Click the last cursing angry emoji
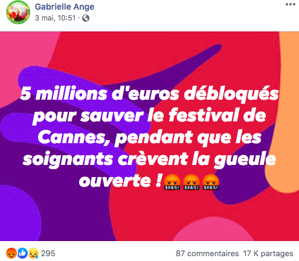Image resolution: width=299 pixels, height=261 pixels. tap(211, 182)
